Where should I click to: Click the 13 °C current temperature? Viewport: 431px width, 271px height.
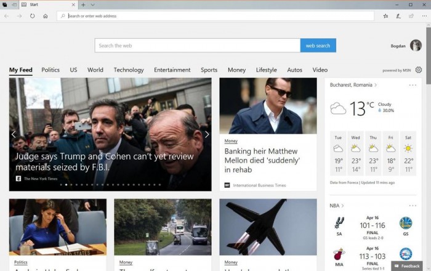point(362,108)
